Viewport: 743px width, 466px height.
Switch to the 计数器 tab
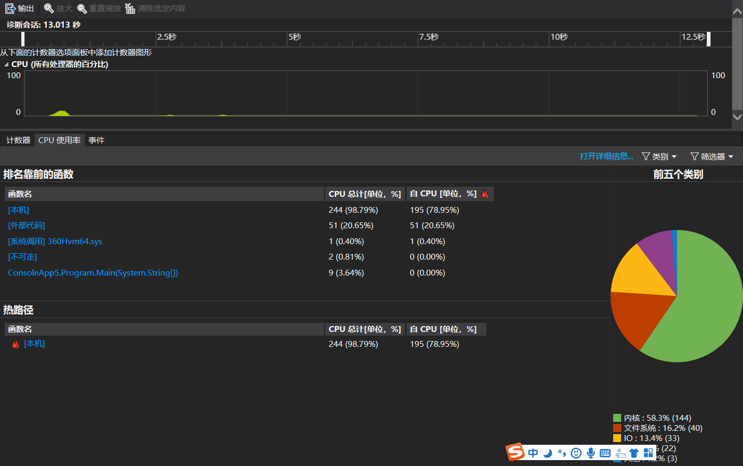point(18,140)
